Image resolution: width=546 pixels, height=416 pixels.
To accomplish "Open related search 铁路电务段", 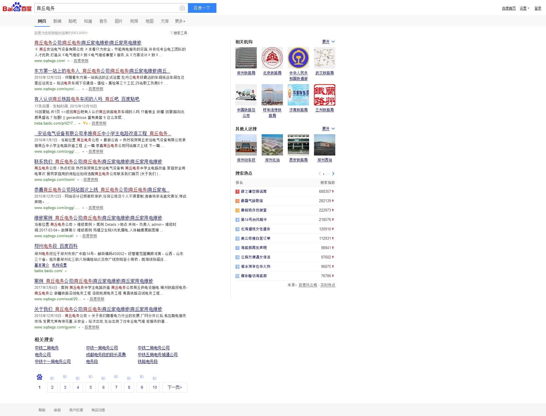I will (148, 361).
